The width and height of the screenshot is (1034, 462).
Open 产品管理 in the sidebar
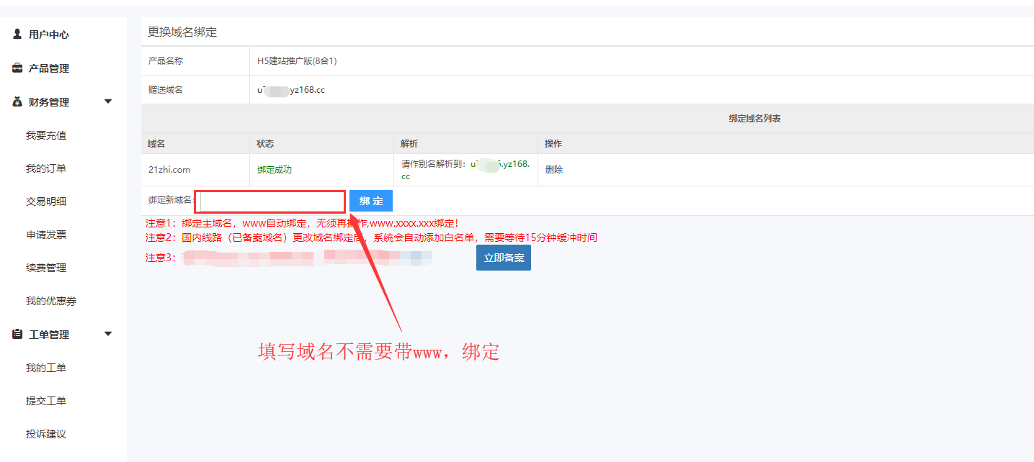[48, 68]
